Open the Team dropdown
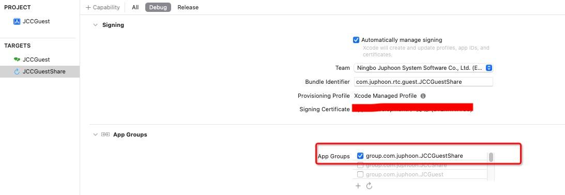 [x=423, y=68]
